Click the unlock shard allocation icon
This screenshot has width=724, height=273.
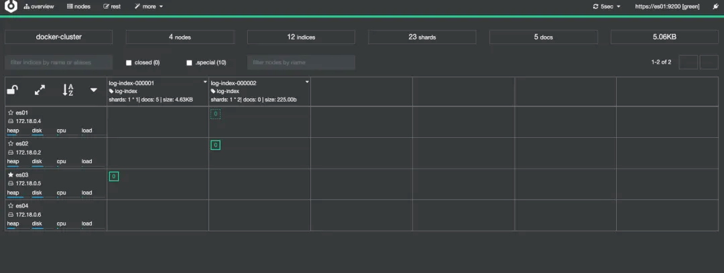(x=13, y=90)
